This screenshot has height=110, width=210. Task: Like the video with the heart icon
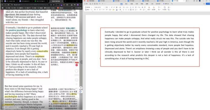(76, 71)
